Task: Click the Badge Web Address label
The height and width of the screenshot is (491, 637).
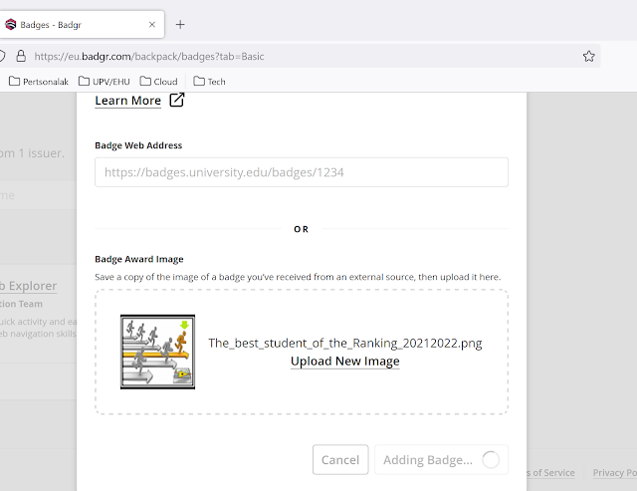Action: click(138, 145)
